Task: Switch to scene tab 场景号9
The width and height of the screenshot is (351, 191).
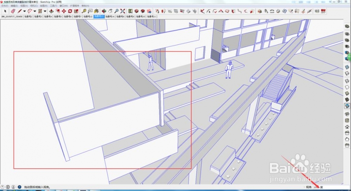Action: (130, 17)
